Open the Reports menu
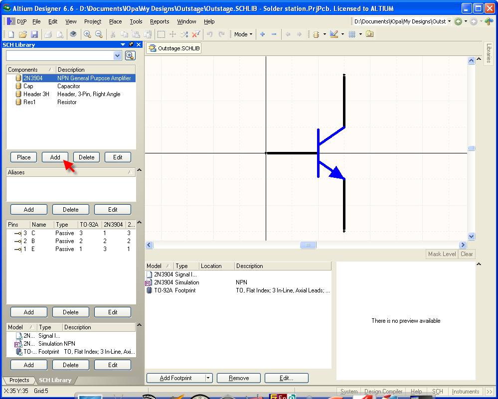The height and width of the screenshot is (399, 498). click(x=160, y=21)
